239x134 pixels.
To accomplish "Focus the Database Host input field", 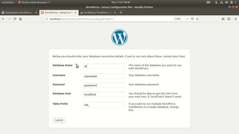I will (x=104, y=95).
